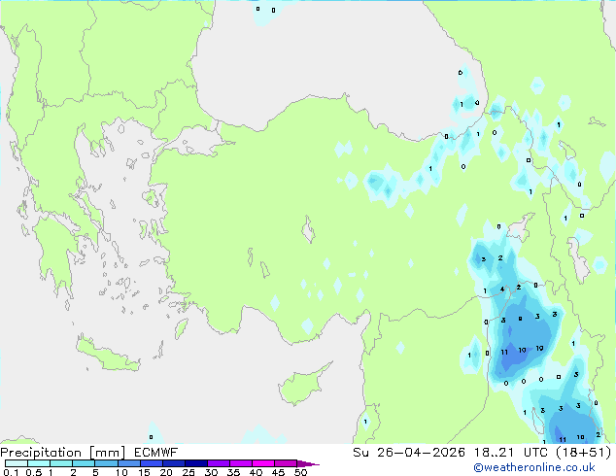Click the '4' precipitation value on the map
This screenshot has height=476, width=616.
[x=502, y=289]
